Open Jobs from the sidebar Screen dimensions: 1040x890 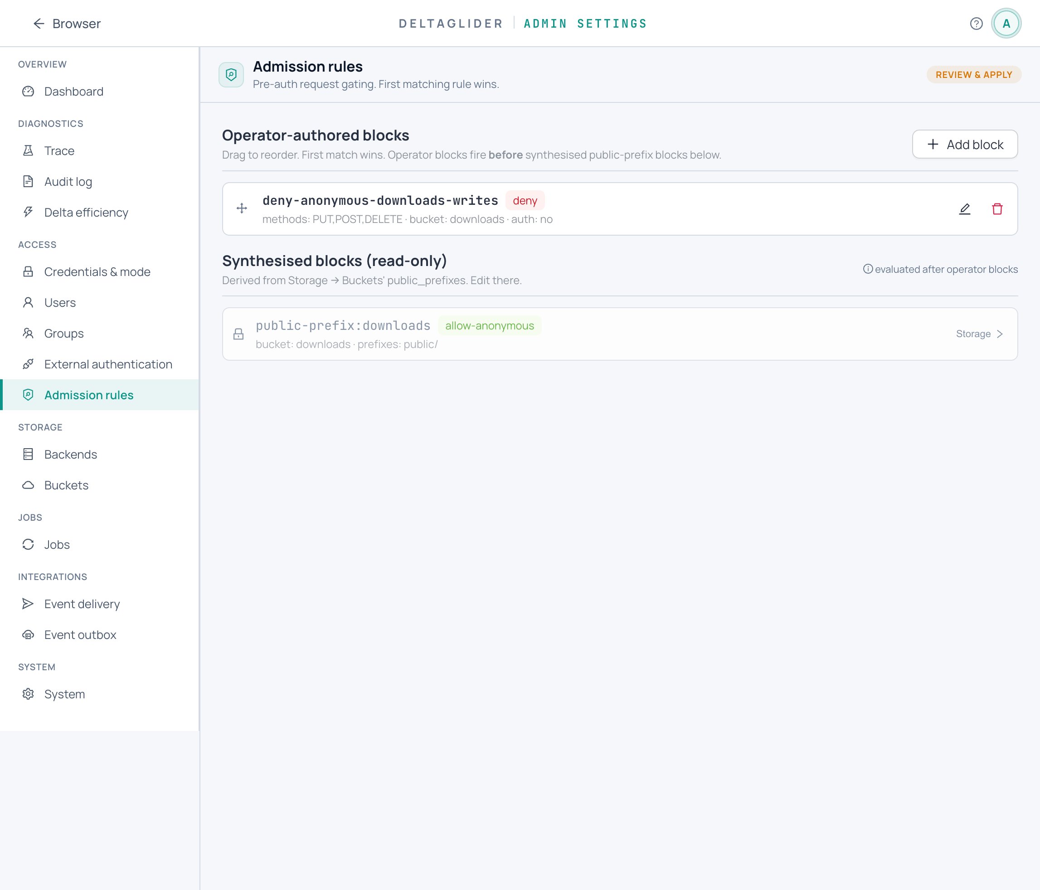click(100, 544)
